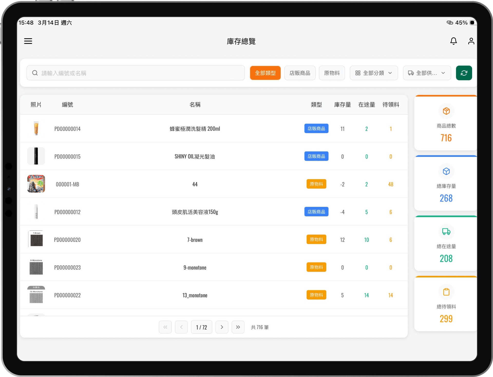The width and height of the screenshot is (493, 377).
Task: Click the 庫存總覽 title
Action: click(x=241, y=41)
